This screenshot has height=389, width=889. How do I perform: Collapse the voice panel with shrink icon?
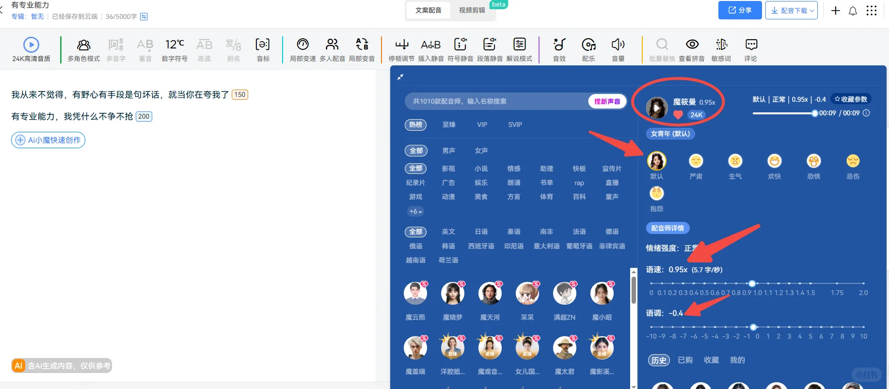[x=400, y=77]
